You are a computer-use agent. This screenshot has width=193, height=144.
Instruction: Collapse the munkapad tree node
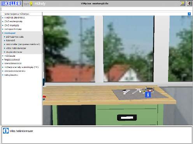pos(3,33)
